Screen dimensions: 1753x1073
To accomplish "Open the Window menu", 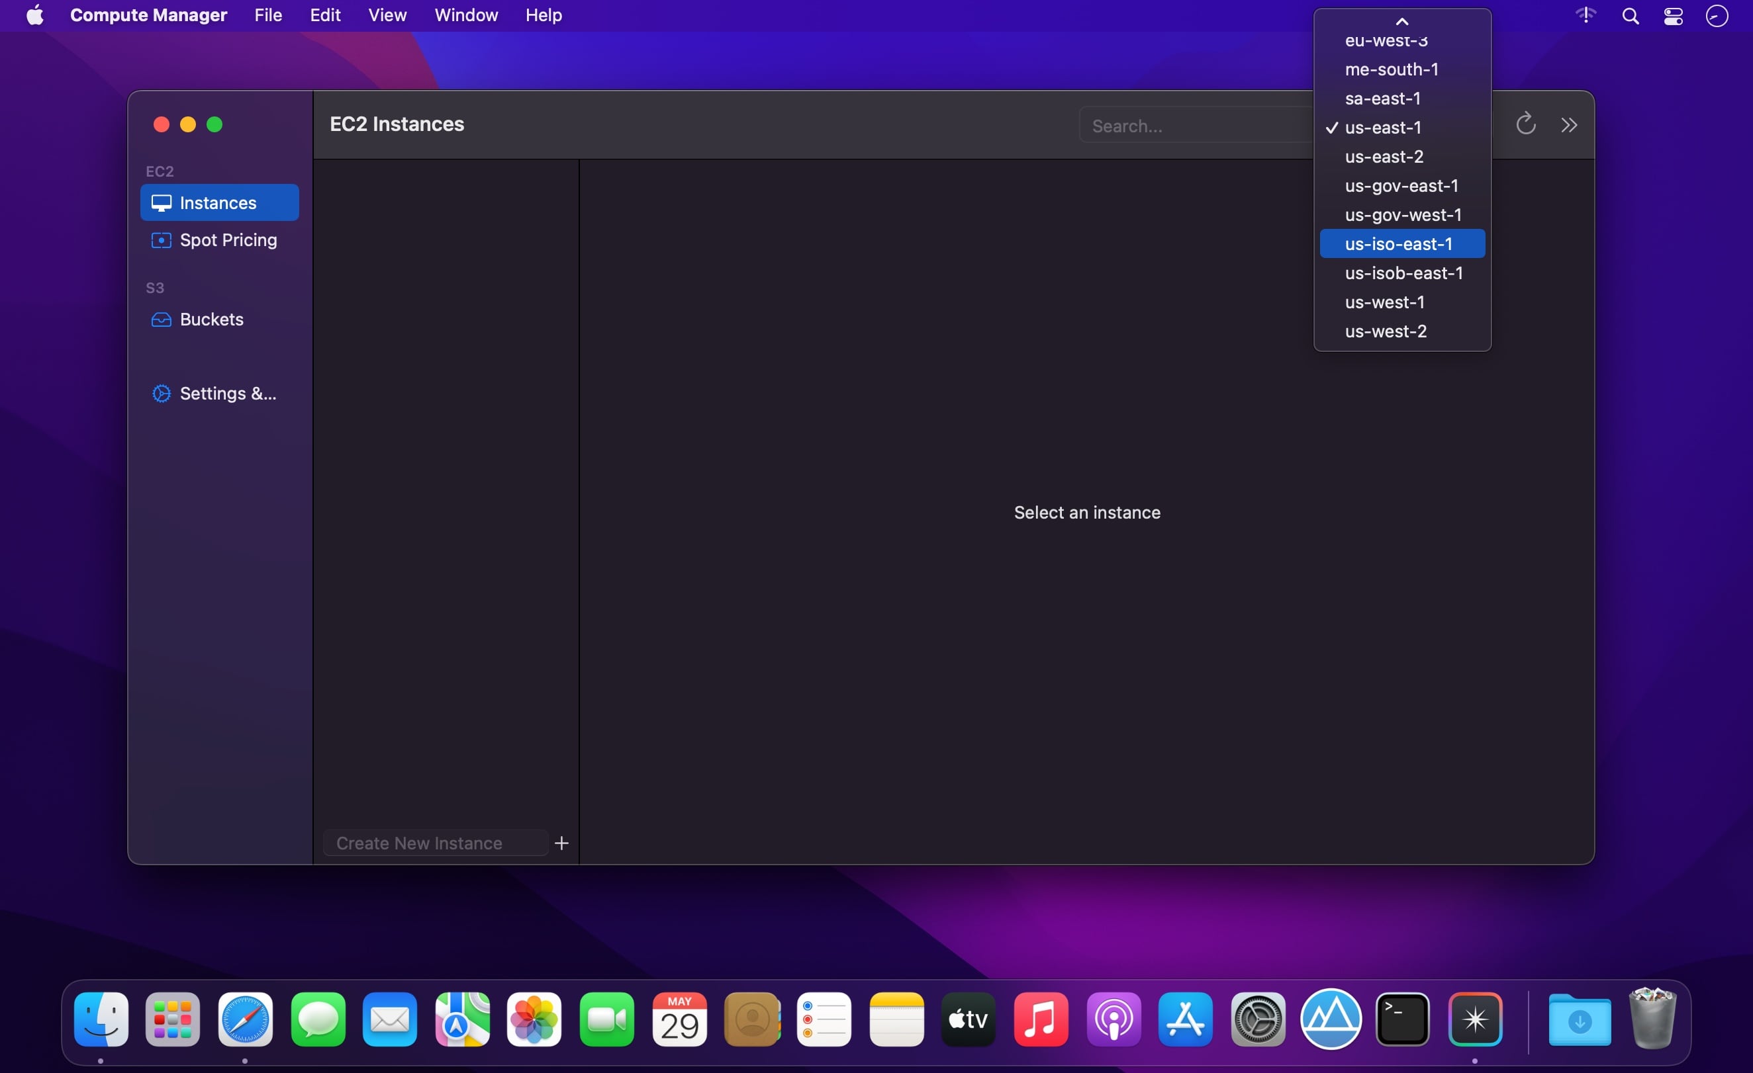I will click(x=466, y=15).
